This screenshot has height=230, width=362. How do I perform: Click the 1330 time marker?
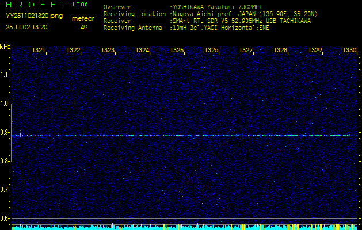click(x=349, y=51)
